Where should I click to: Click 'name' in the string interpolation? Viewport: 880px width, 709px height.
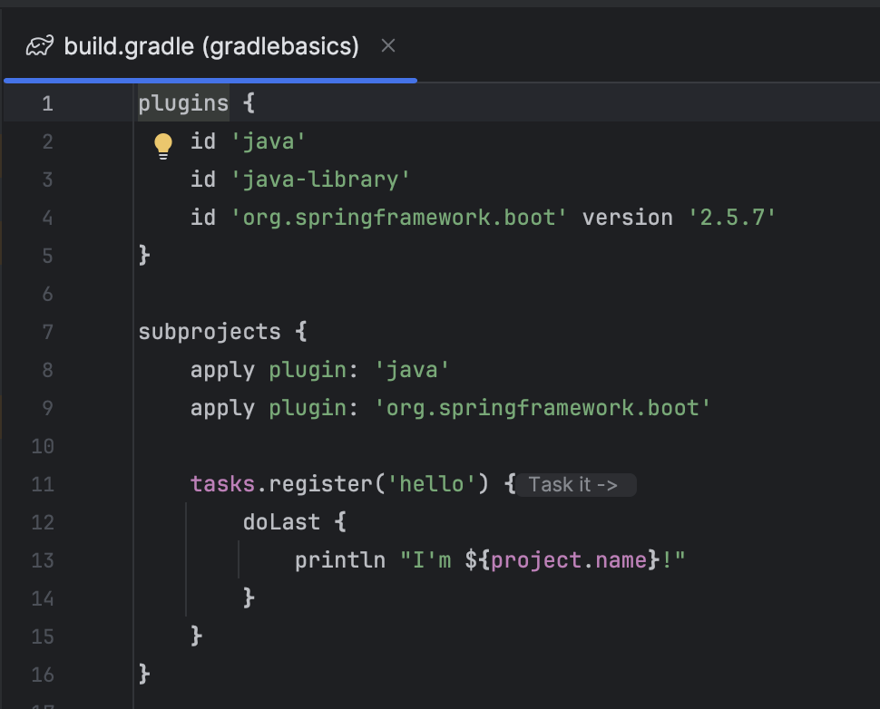[621, 560]
